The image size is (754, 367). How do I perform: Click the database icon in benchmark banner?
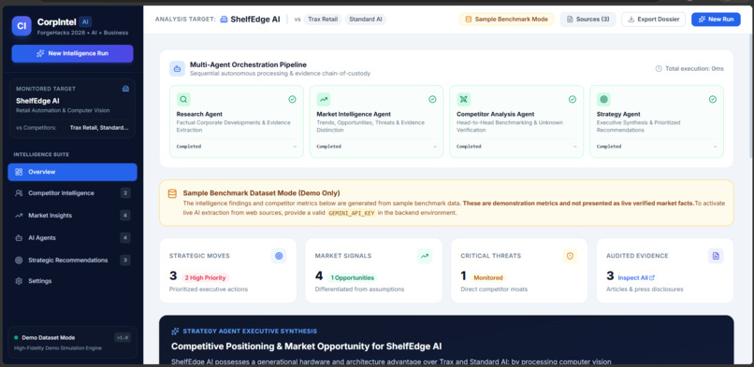(172, 194)
